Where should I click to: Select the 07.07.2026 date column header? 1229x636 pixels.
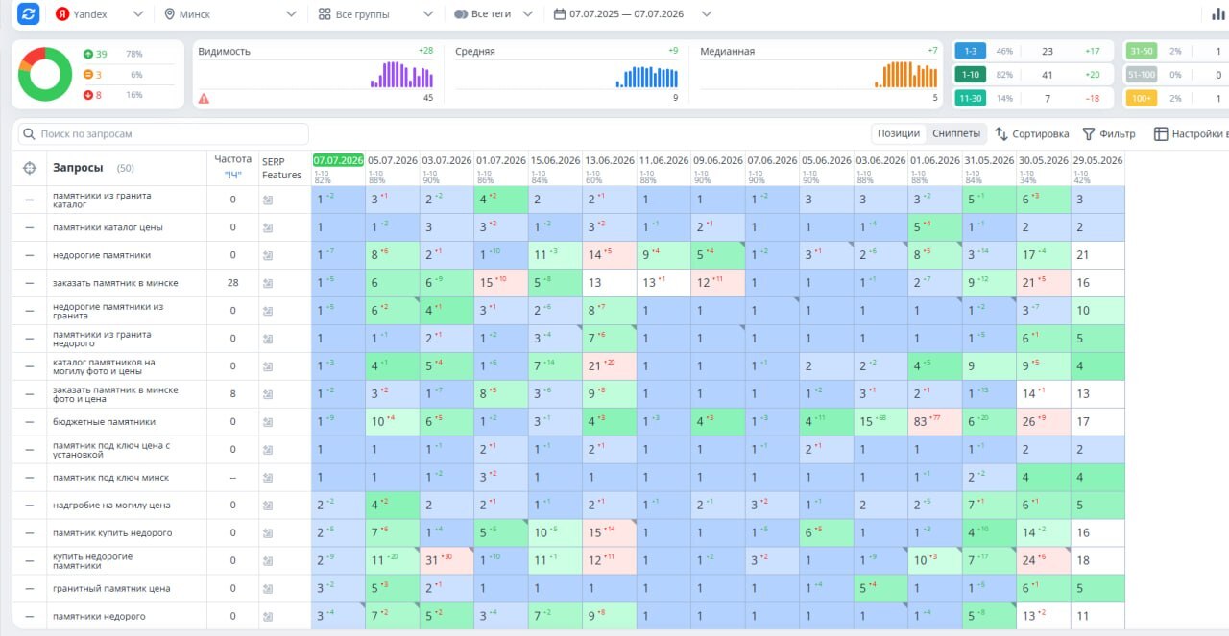pyautogui.click(x=338, y=160)
